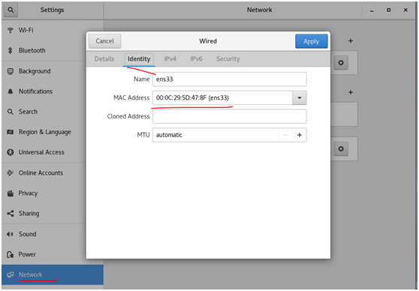Select Background in the sidebar
Viewport: 419px width, 291px height.
pos(35,71)
